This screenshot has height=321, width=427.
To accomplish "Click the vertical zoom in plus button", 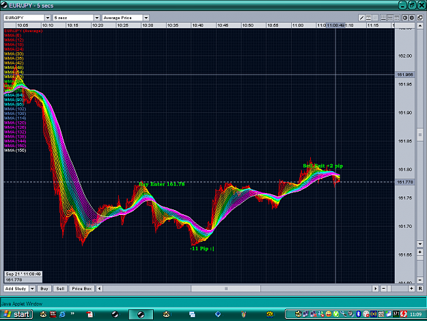I will 420,252.
